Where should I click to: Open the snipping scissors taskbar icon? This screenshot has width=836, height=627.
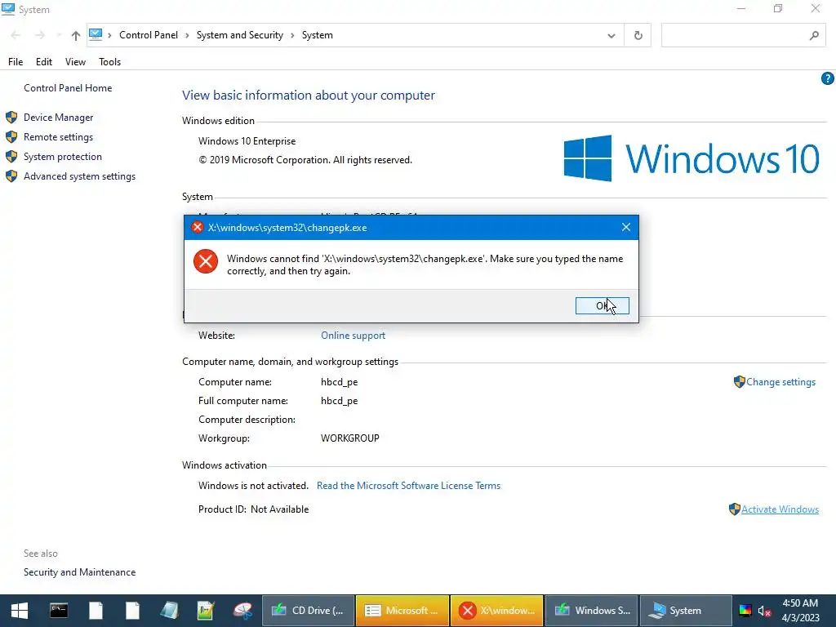pos(242,611)
